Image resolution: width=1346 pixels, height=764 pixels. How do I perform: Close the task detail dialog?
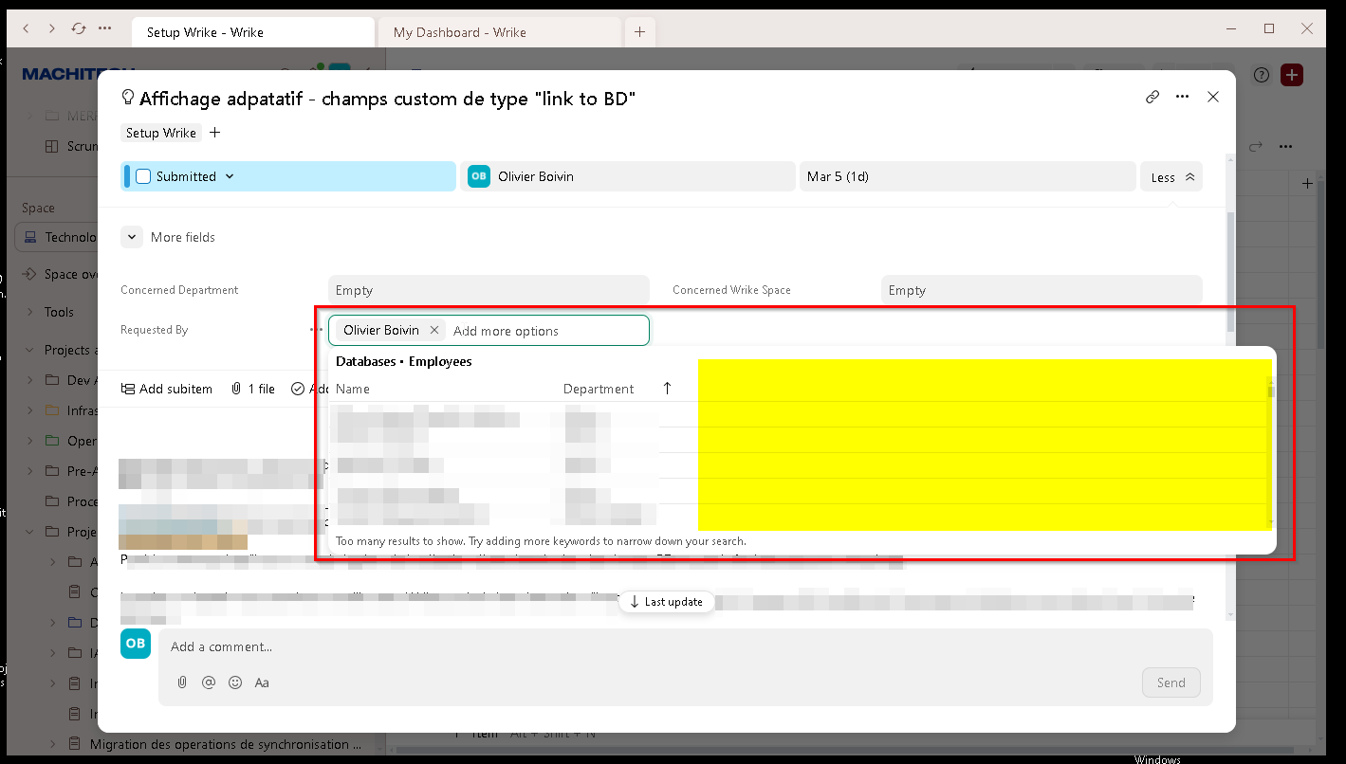(x=1212, y=97)
